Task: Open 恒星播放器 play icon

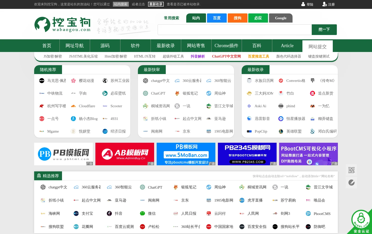Action: (281, 119)
